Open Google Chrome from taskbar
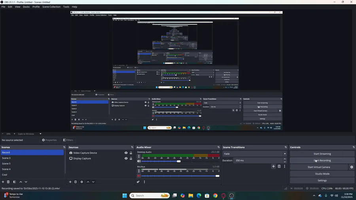 [215, 196]
